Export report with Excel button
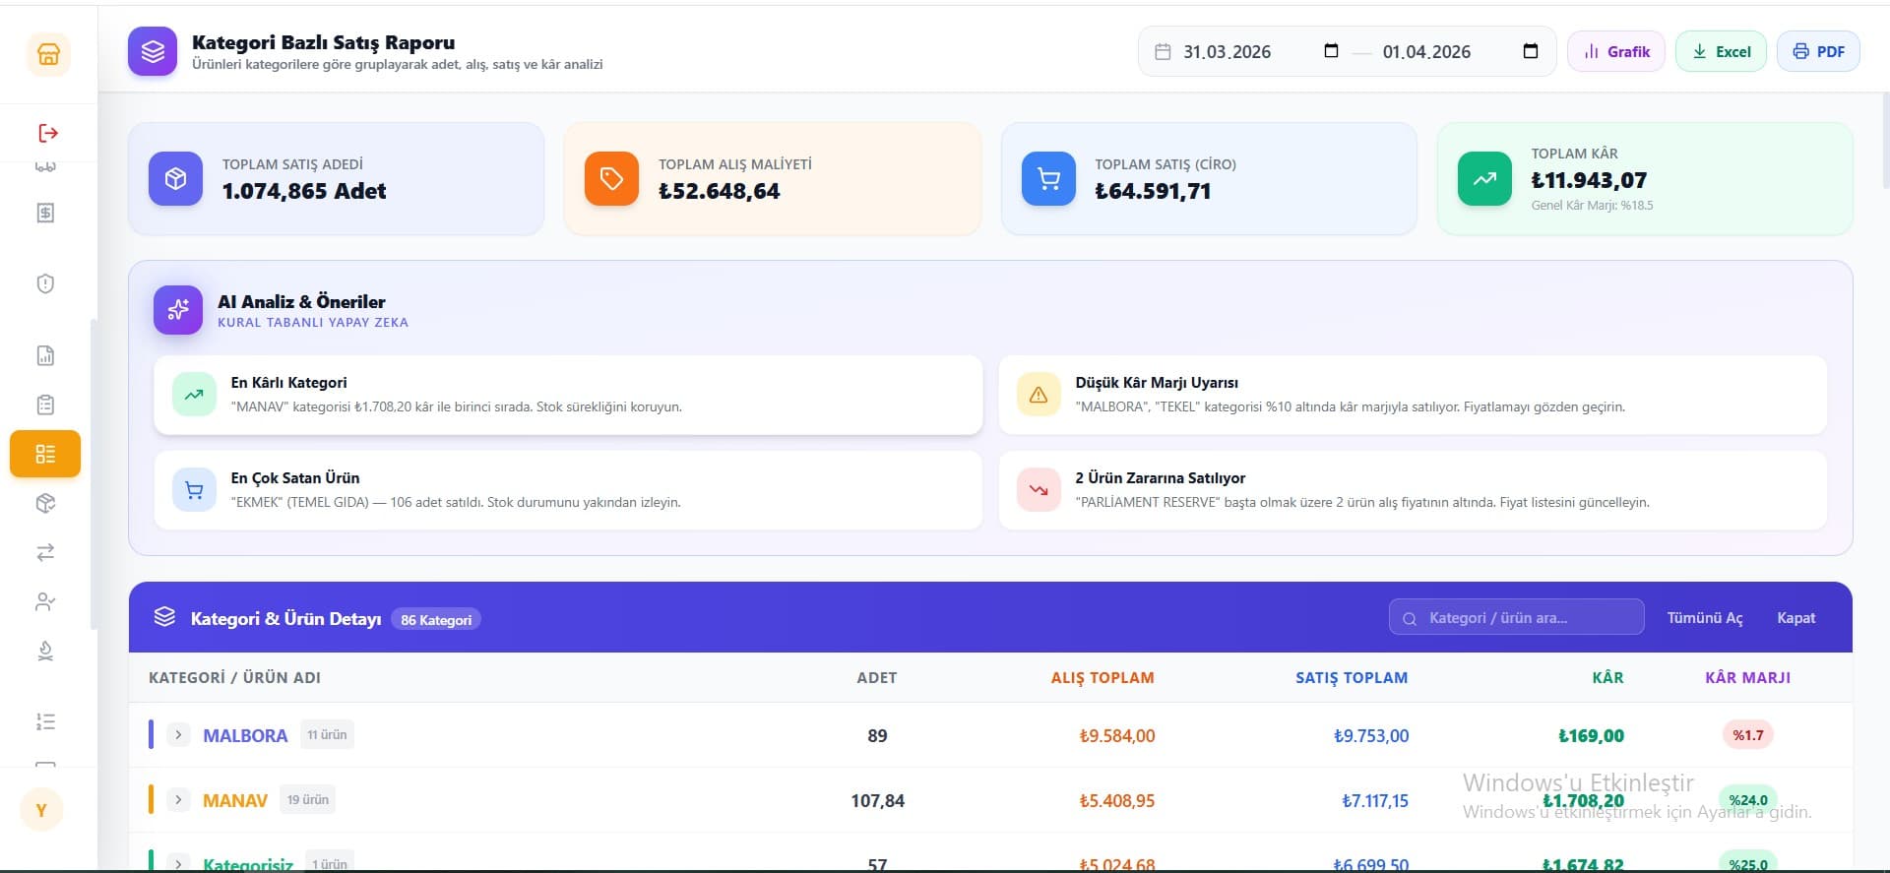The image size is (1890, 873). pos(1722,51)
